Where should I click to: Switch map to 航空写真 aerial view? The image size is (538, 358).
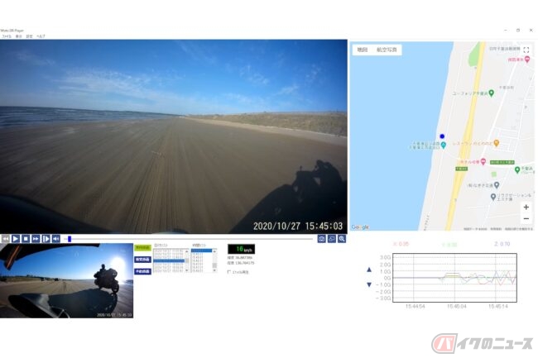click(387, 50)
